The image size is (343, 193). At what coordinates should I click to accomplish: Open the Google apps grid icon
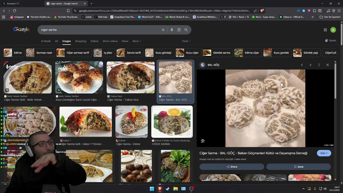click(325, 30)
